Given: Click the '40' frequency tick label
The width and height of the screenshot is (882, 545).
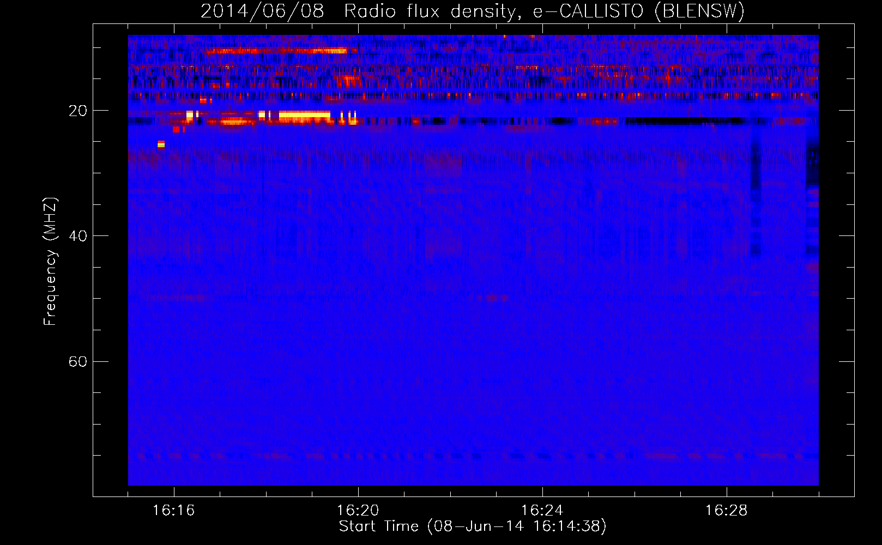Looking at the screenshot, I should [x=78, y=236].
